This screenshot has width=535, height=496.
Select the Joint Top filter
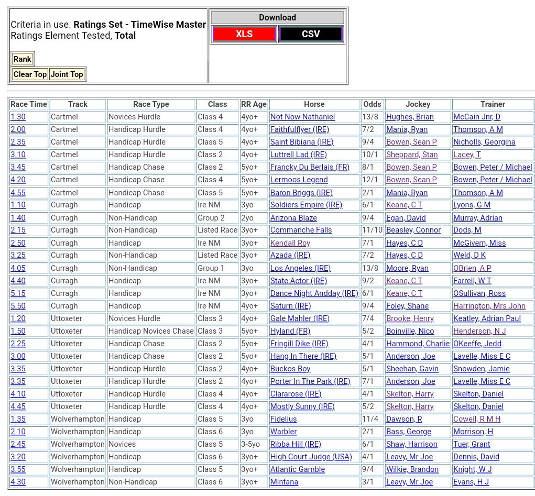(x=67, y=74)
